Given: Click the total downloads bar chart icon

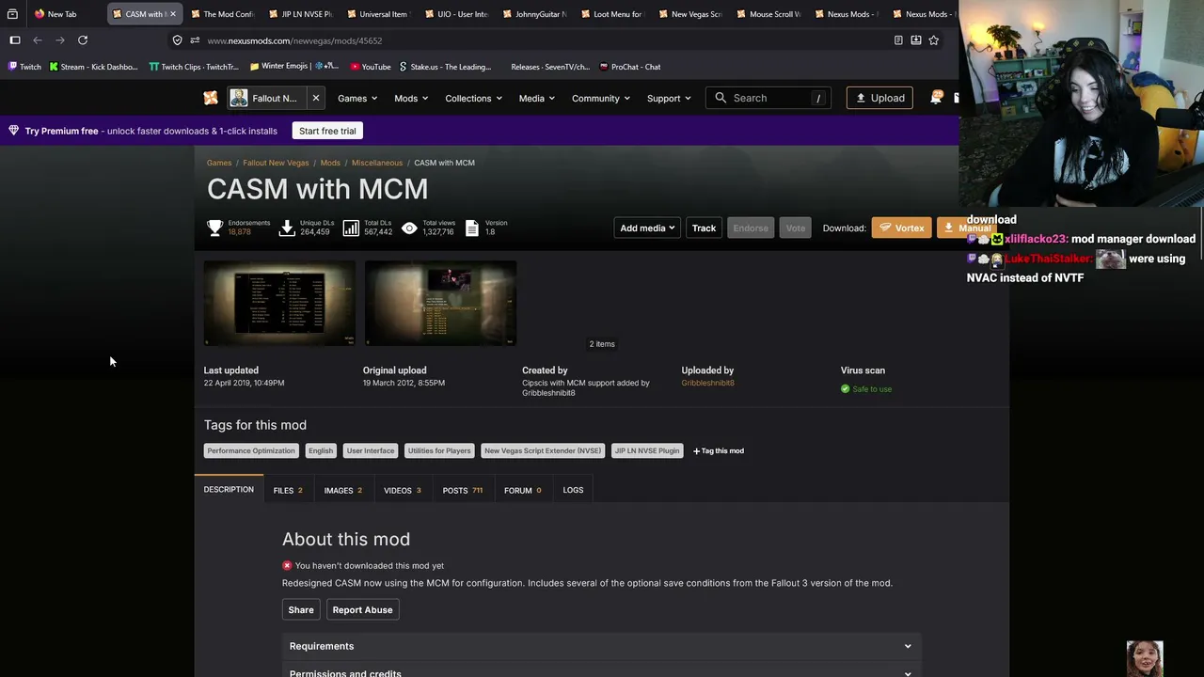Looking at the screenshot, I should tap(351, 228).
